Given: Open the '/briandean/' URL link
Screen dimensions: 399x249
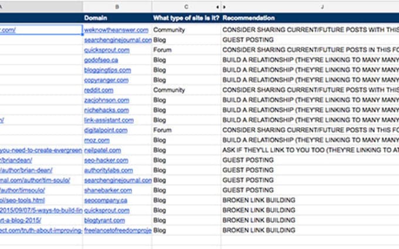Looking at the screenshot, I should pos(16,161).
